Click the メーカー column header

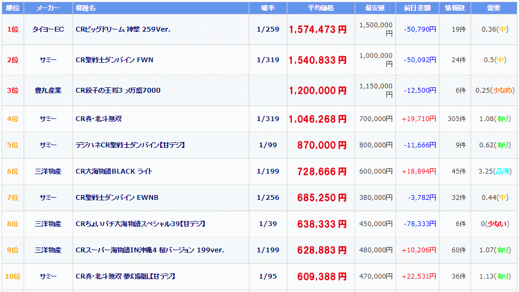click(x=48, y=8)
